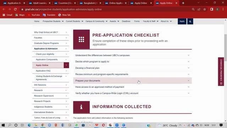Open Indigenous Students sidebar link
227x128 pixels.
click(50, 107)
